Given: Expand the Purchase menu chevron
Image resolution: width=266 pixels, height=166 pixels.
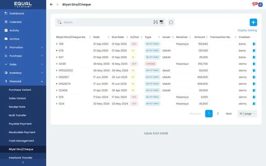Looking at the screenshot, I should coord(42,56).
